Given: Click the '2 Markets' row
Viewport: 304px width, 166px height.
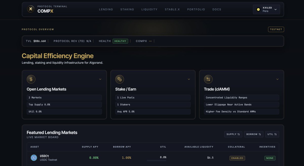Looking at the screenshot, I should (x=64, y=98).
